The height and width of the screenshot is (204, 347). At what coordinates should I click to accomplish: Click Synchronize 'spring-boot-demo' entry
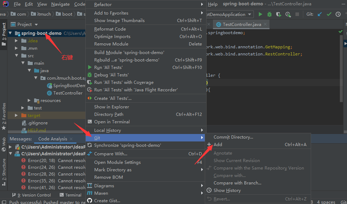pos(146,145)
